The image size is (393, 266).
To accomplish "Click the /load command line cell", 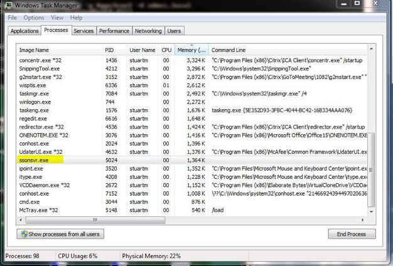I will [x=218, y=210].
